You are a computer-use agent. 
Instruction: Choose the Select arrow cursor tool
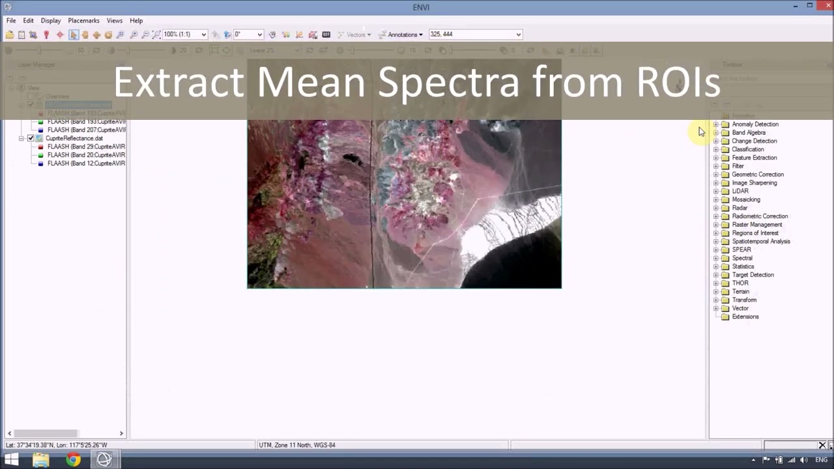click(x=74, y=35)
